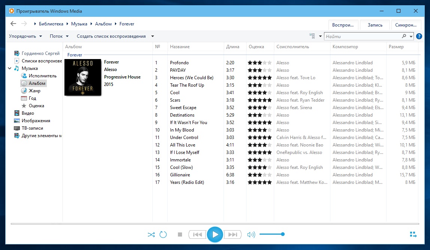Click the Forever album cover thumbnail

pos(83,77)
